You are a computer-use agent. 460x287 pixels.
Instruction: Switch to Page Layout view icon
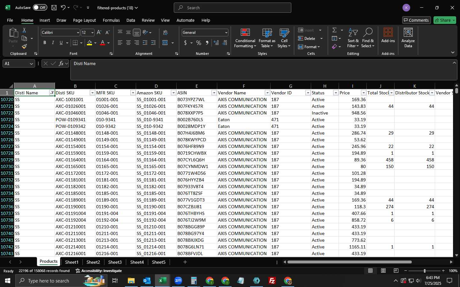[x=383, y=271]
